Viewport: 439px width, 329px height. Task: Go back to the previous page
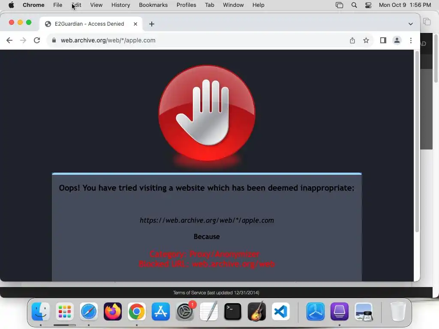click(9, 40)
